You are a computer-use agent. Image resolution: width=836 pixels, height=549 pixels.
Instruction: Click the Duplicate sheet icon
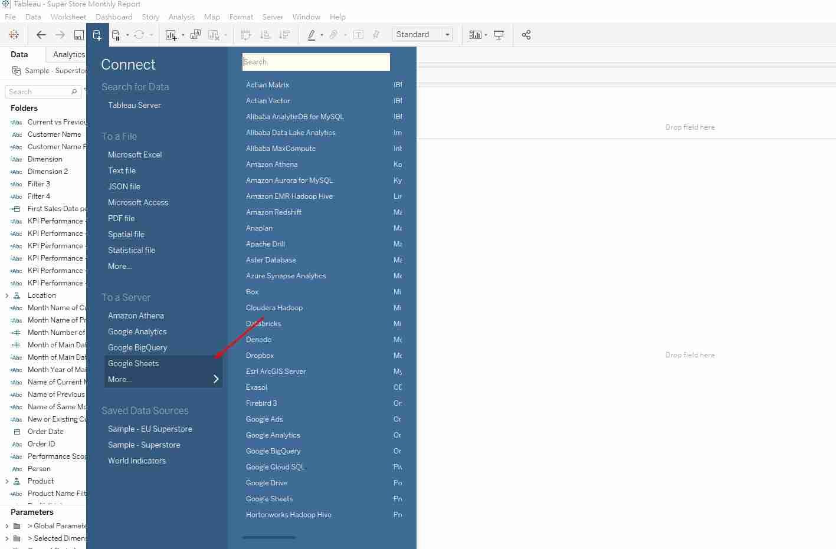195,35
